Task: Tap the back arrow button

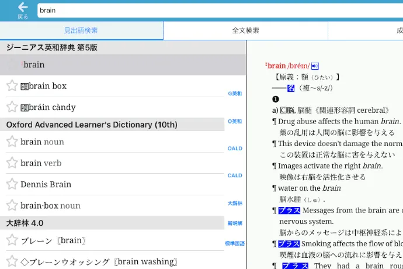Action: 23,11
